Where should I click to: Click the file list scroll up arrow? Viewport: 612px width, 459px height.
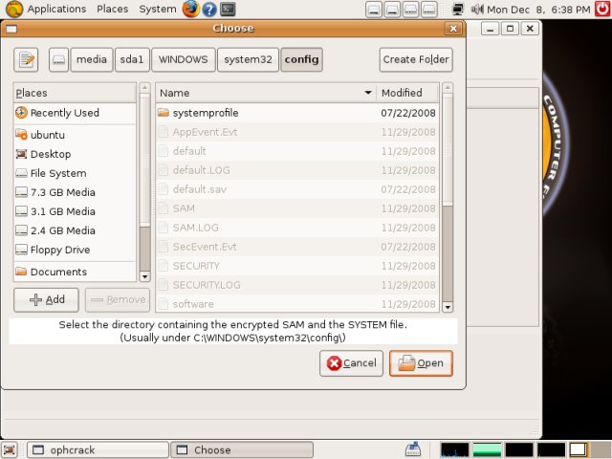click(x=448, y=88)
